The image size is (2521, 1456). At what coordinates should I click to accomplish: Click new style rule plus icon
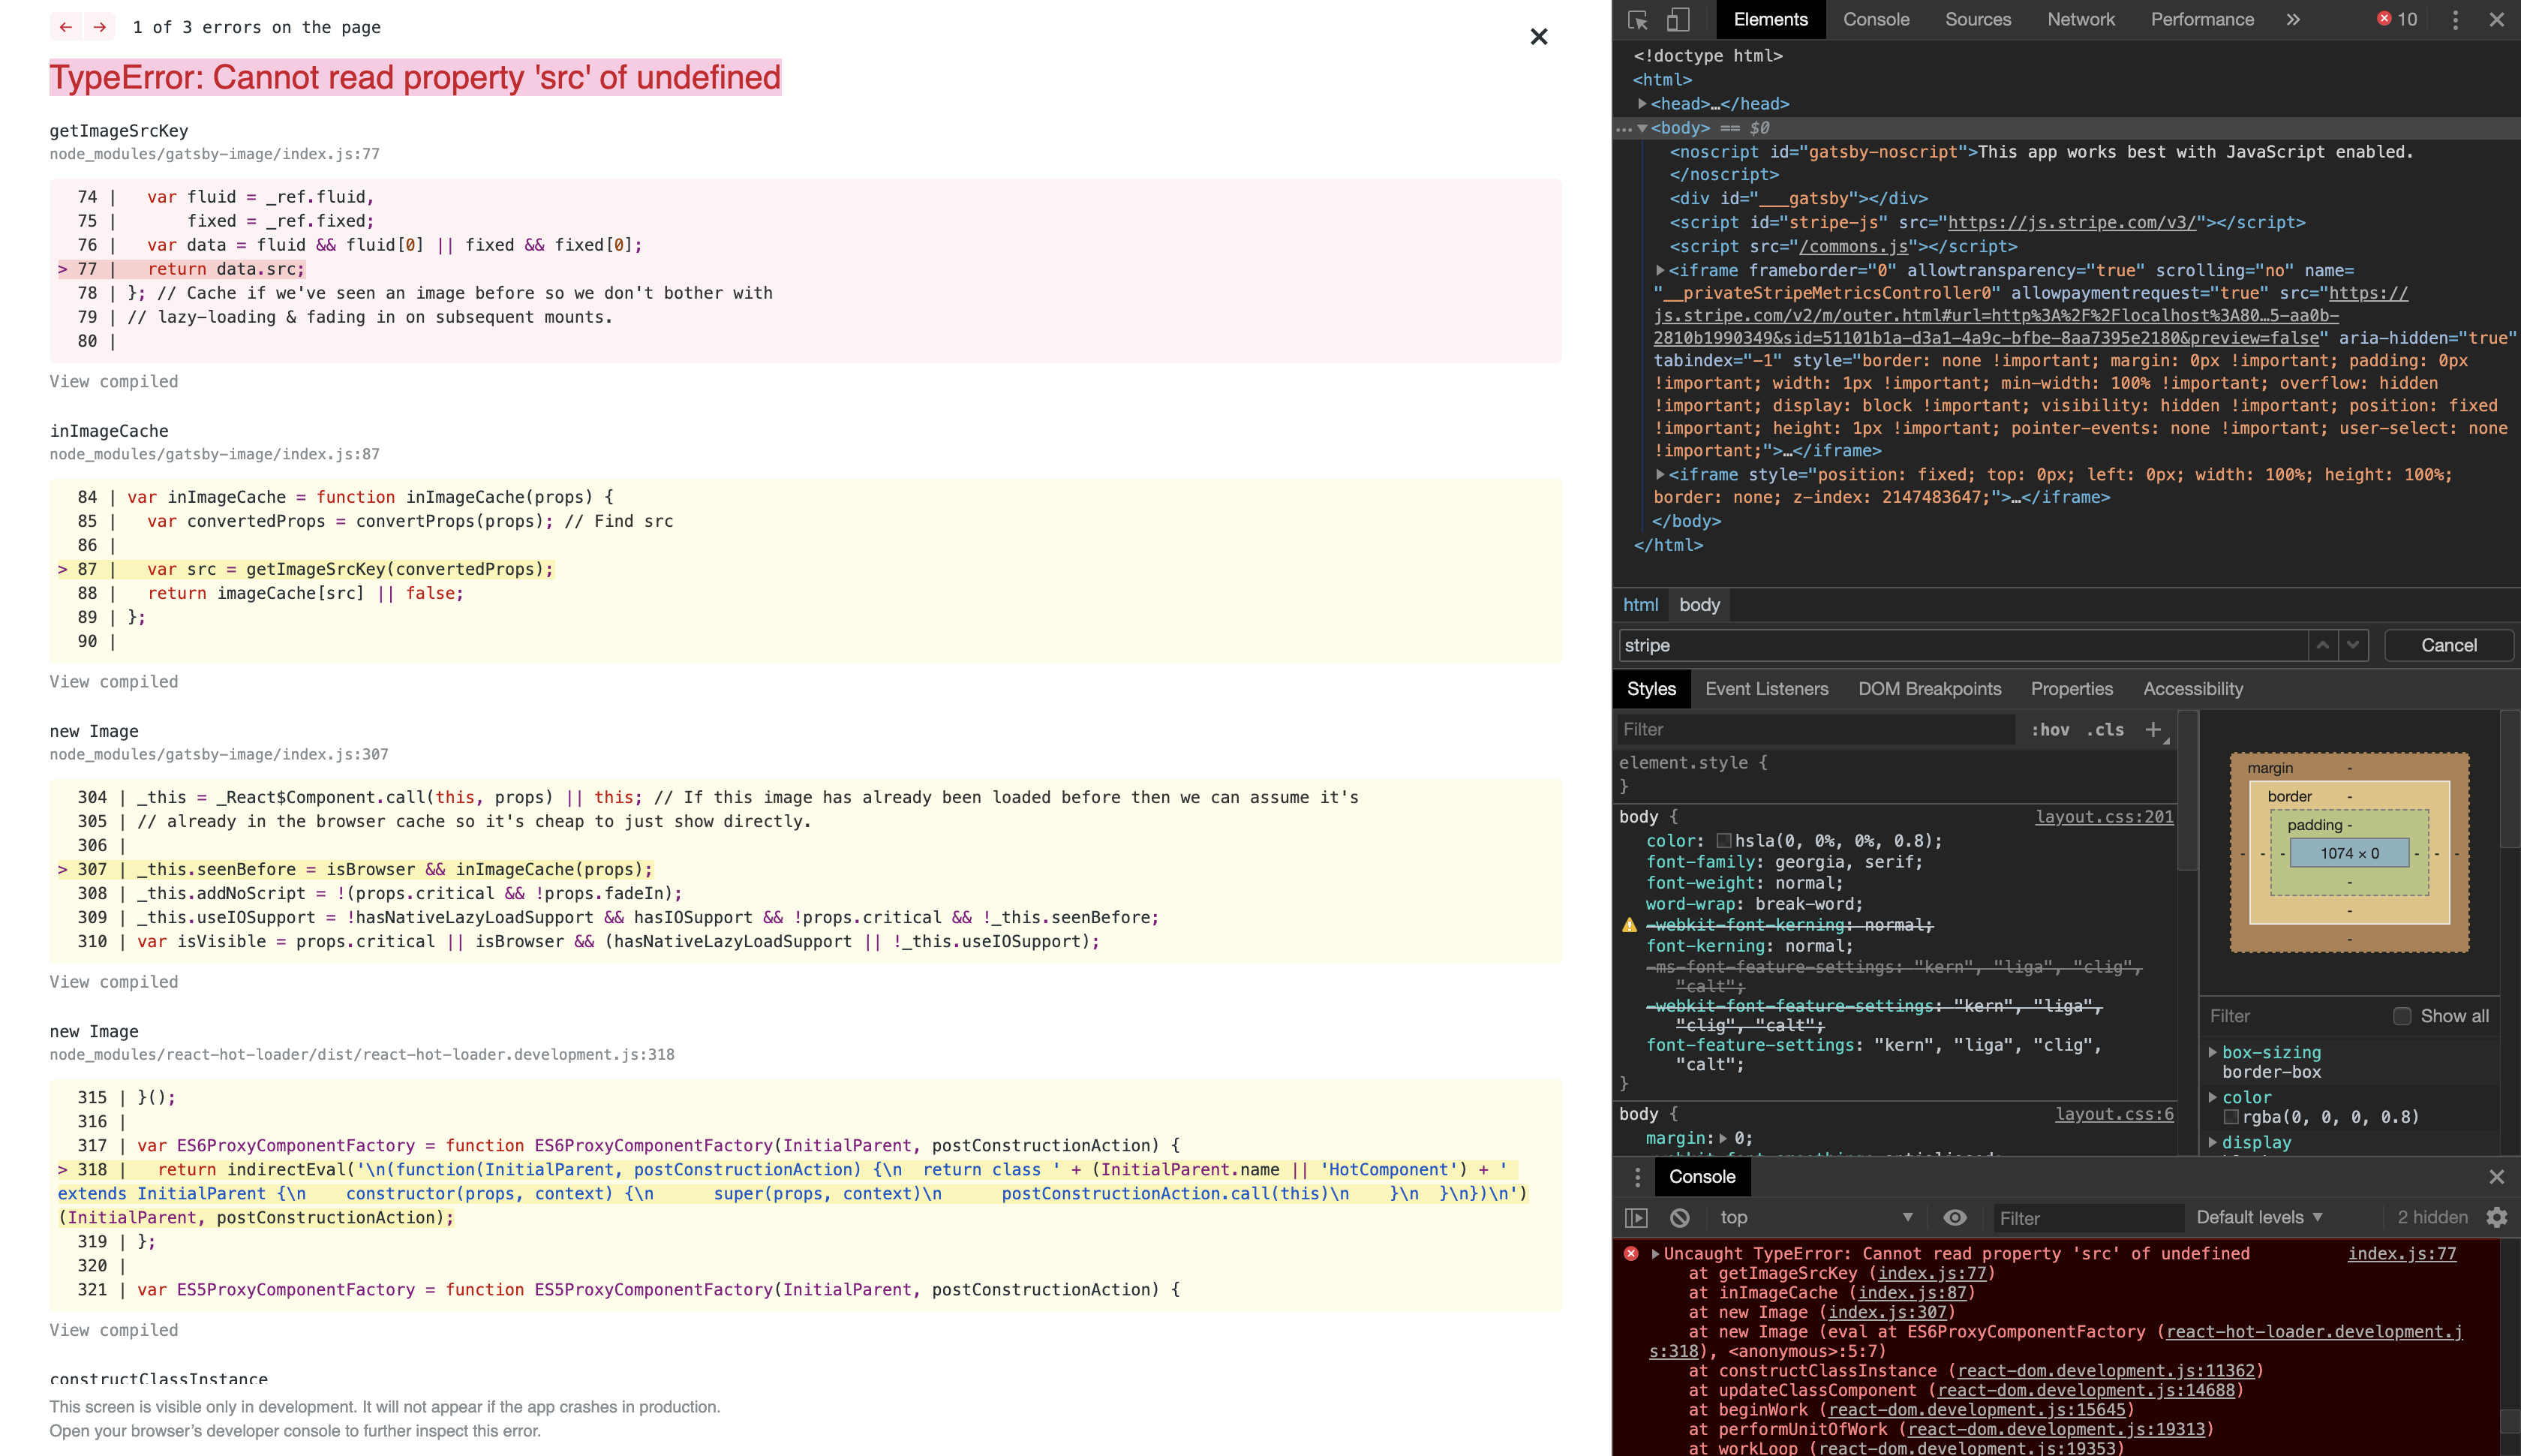[2153, 730]
